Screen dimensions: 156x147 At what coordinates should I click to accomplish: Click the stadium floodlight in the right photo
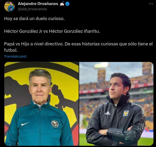[x=101, y=65]
